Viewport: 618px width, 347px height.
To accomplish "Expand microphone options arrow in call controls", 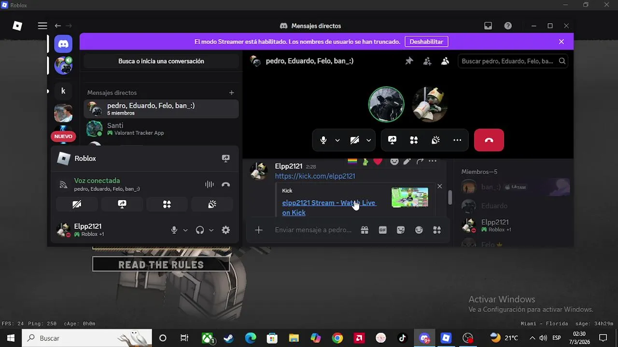I will pyautogui.click(x=337, y=140).
